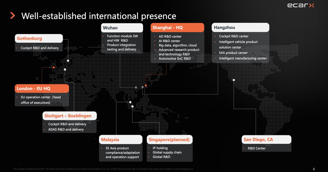
Task: Select the slide title 'Well-established international presence'
Action: (x=99, y=16)
